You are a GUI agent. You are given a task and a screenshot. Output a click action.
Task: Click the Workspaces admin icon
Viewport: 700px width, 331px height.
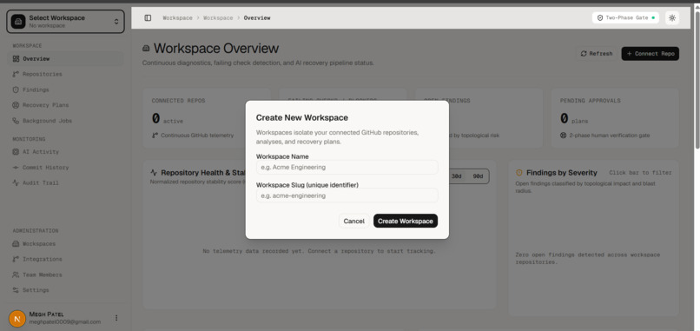click(x=17, y=244)
